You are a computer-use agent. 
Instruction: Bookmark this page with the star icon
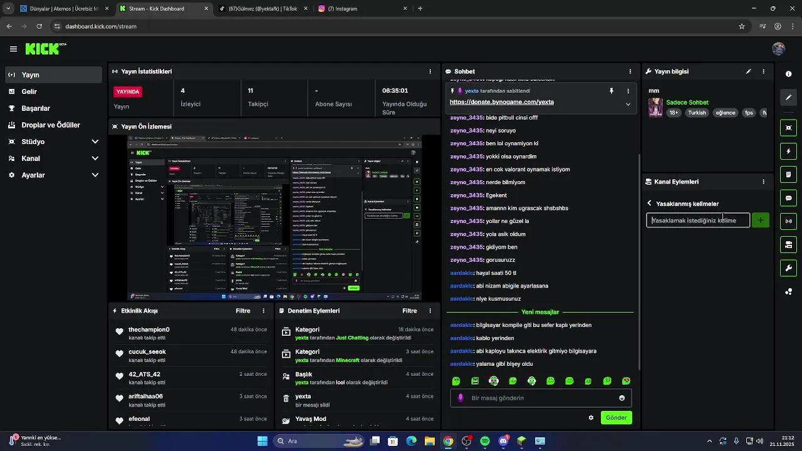[742, 26]
